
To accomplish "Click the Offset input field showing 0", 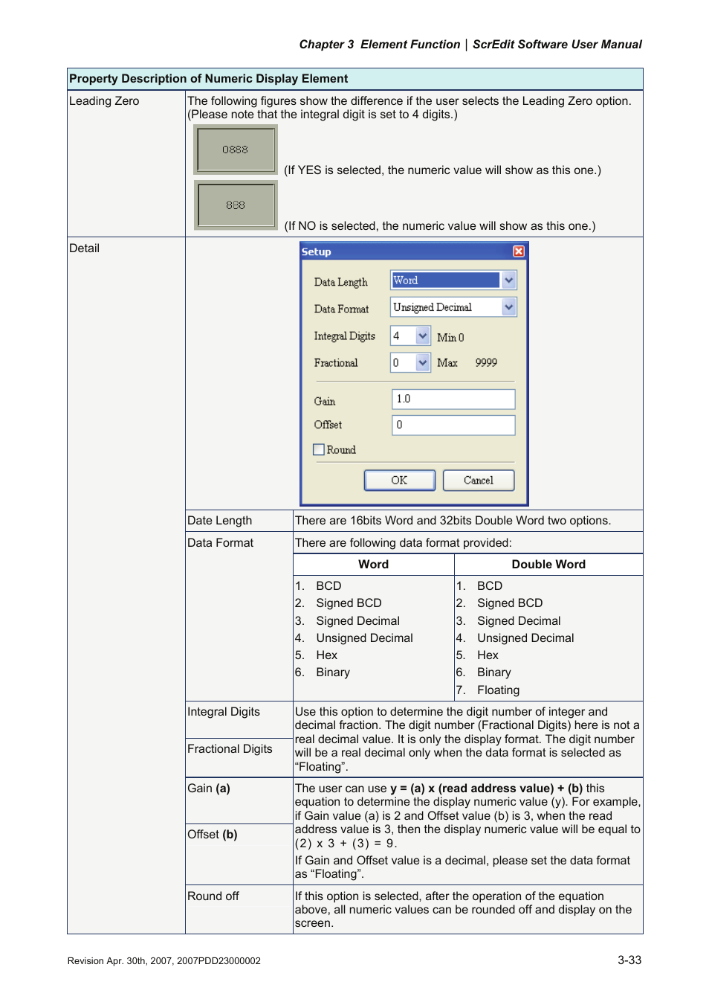I will pos(453,425).
